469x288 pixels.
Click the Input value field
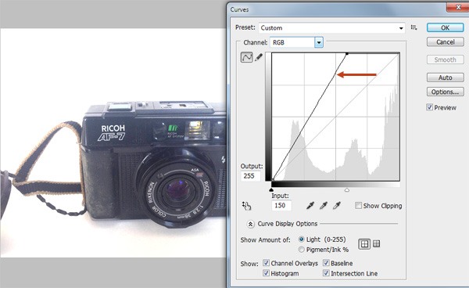(281, 205)
